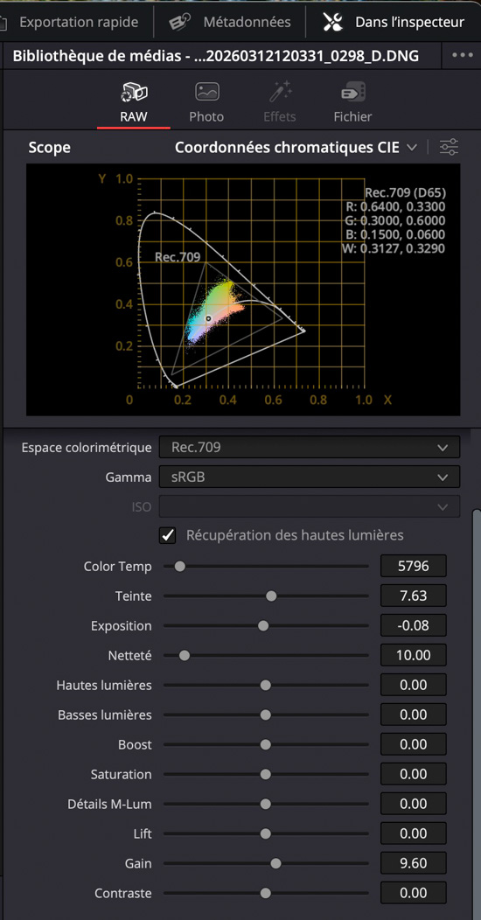The height and width of the screenshot is (920, 481).
Task: Open the Fichier tab icon
Action: tap(353, 92)
